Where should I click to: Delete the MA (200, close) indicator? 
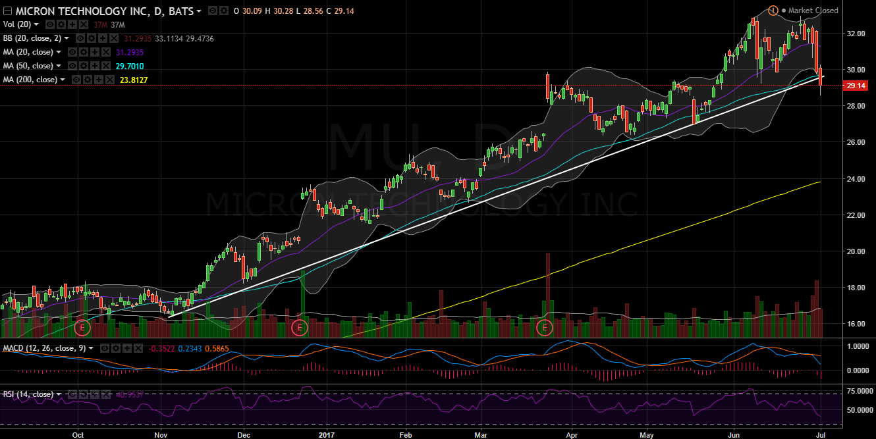[x=109, y=80]
